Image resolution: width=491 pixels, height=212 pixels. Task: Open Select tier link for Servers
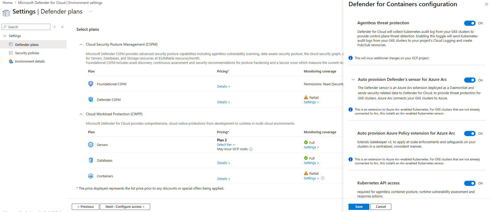pyautogui.click(x=226, y=145)
